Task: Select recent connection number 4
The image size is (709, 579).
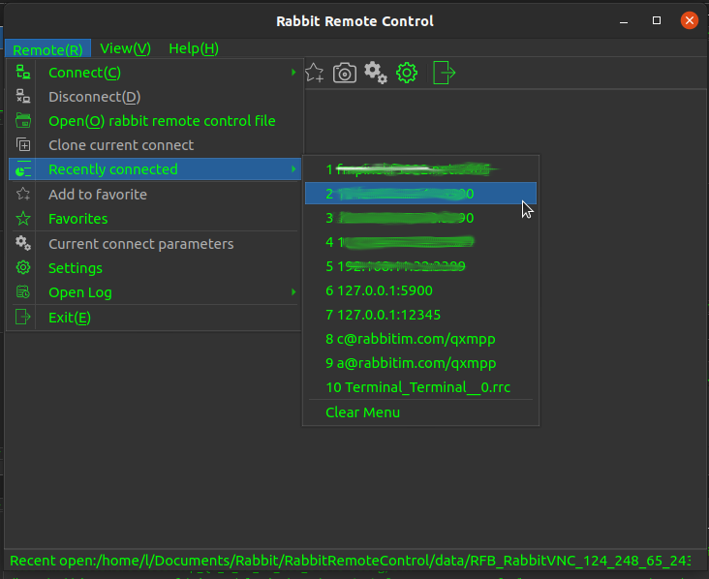Action: (420, 242)
